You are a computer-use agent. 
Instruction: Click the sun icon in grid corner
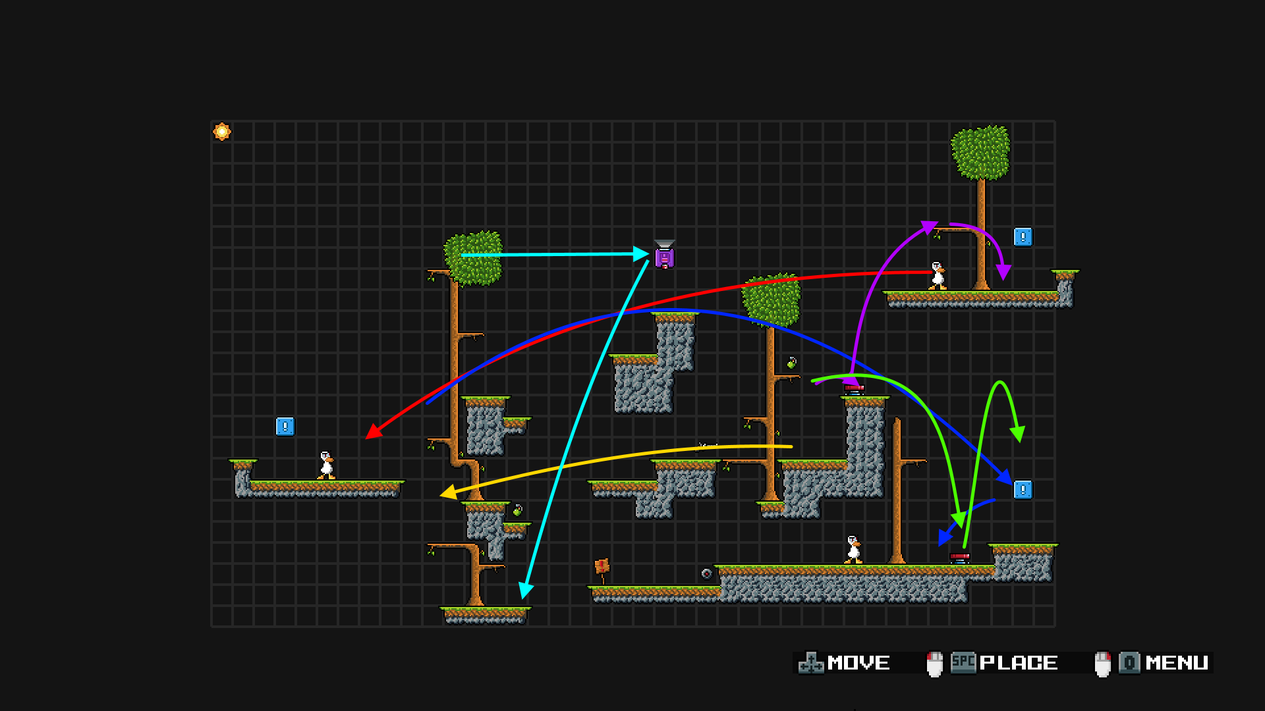(x=222, y=132)
